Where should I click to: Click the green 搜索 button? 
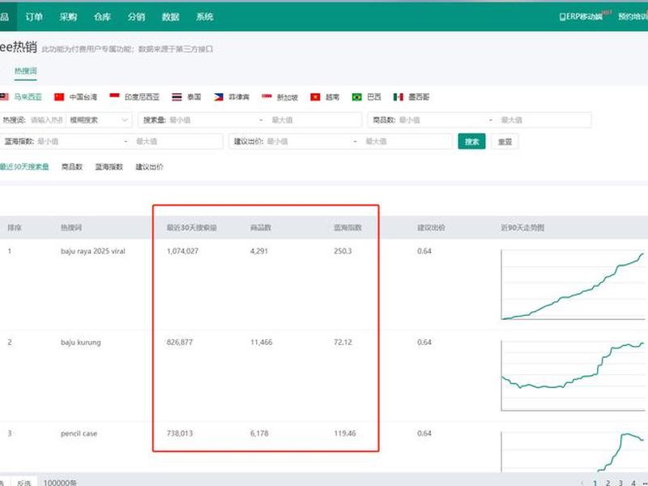[x=471, y=141]
